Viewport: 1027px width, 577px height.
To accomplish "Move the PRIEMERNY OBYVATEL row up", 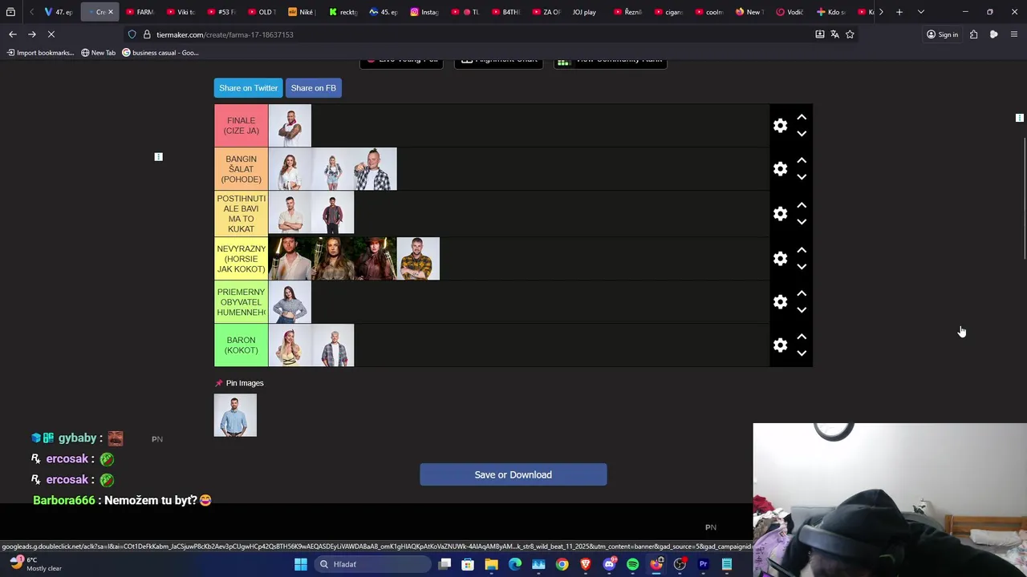I will (x=802, y=294).
